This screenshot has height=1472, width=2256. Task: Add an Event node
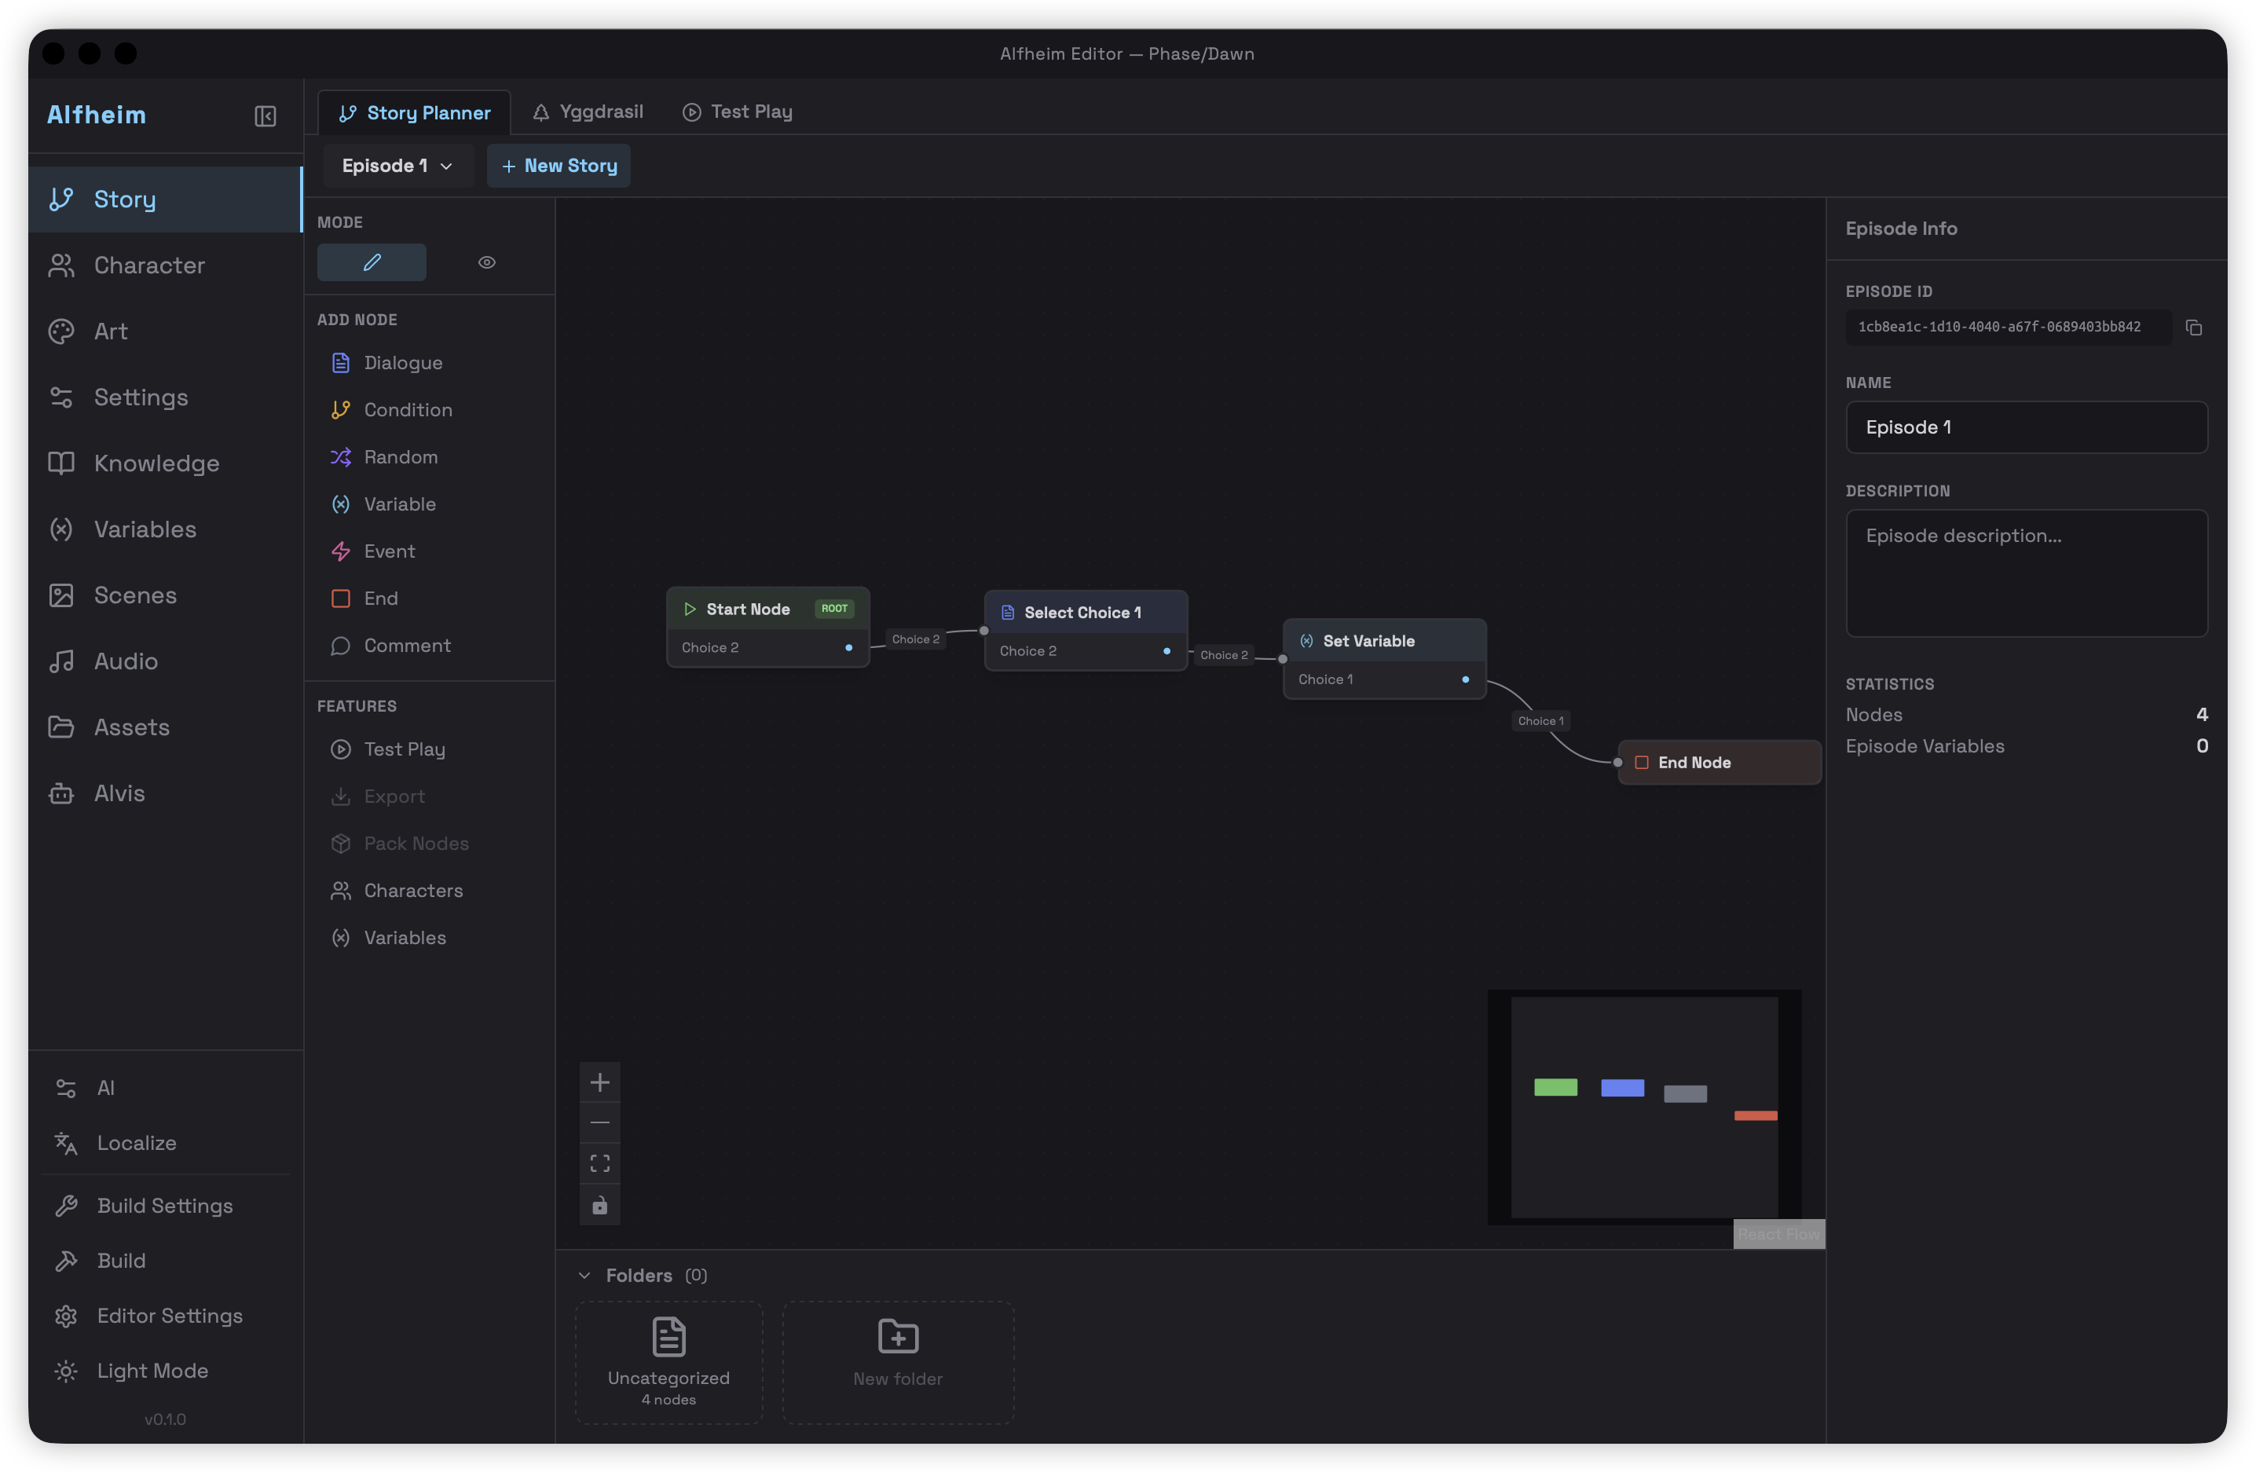[389, 551]
